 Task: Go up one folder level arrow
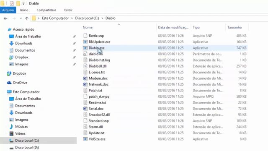[x=27, y=18]
